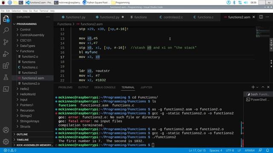Open the Search view icon

[6, 30]
